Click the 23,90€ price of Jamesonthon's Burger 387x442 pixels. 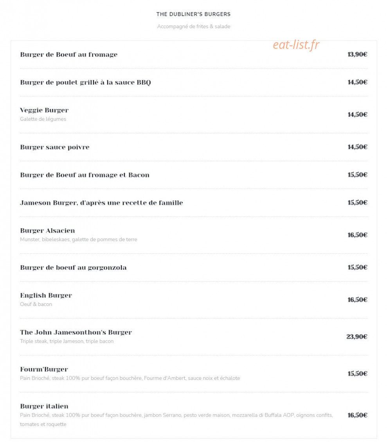tap(356, 336)
